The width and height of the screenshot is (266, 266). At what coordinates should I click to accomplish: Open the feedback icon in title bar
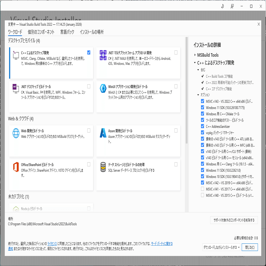pyautogui.click(x=232, y=6)
